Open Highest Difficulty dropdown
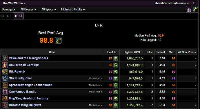The image size is (200, 109). 73,10
